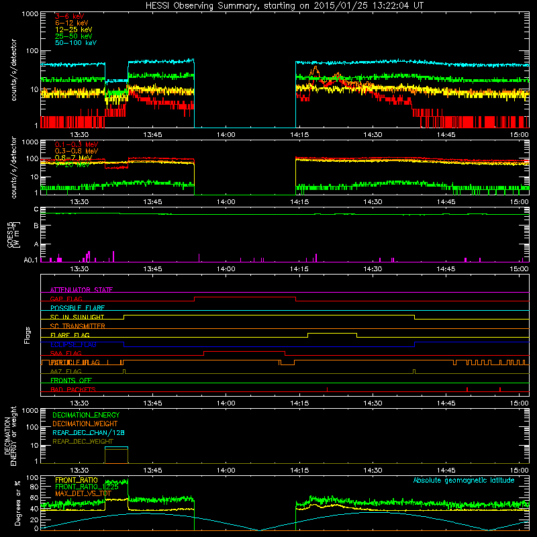Viewport: 537px width, 537px height.
Task: Click the FRONTS_OFF flag label
Action: click(x=71, y=381)
